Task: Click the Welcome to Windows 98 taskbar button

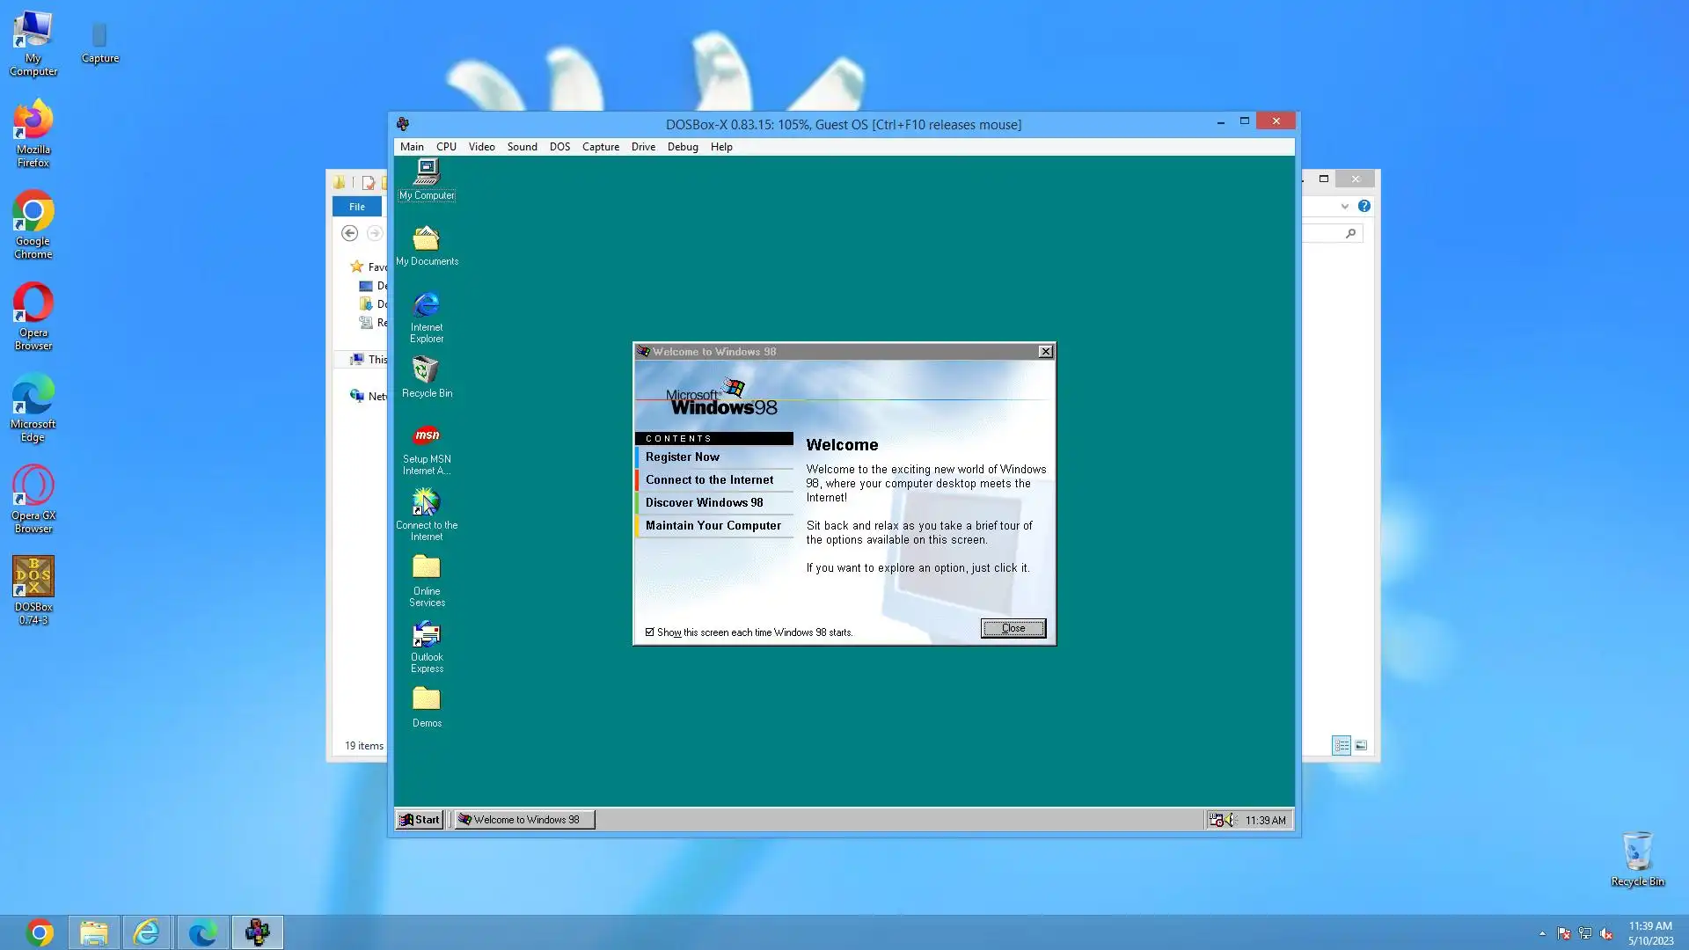Action: click(x=524, y=820)
